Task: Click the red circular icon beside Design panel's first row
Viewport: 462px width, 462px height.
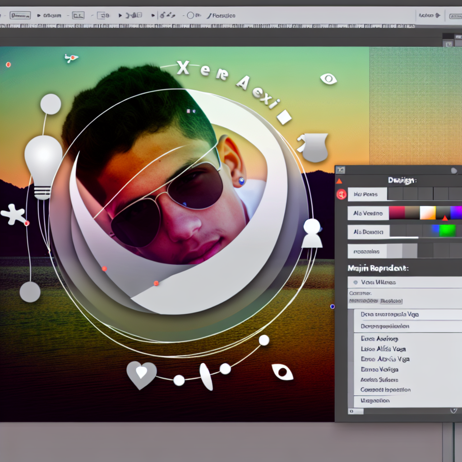Action: (x=341, y=194)
